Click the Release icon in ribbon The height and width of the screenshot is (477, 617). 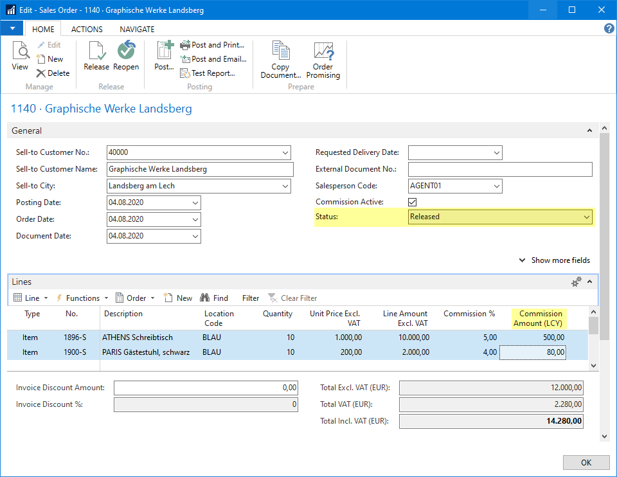point(96,56)
